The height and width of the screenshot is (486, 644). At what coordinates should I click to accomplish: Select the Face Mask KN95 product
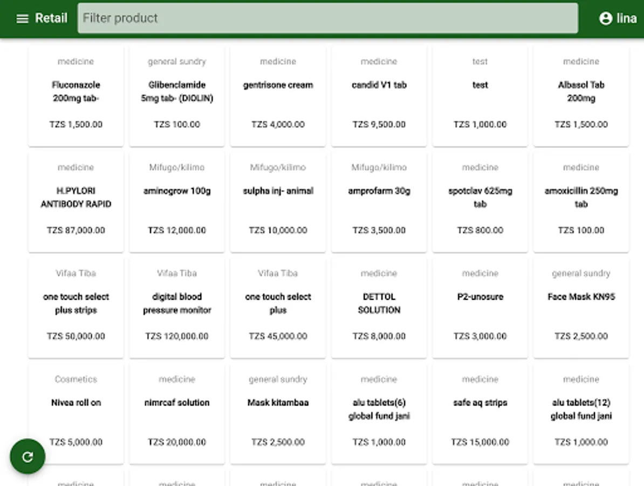point(581,308)
